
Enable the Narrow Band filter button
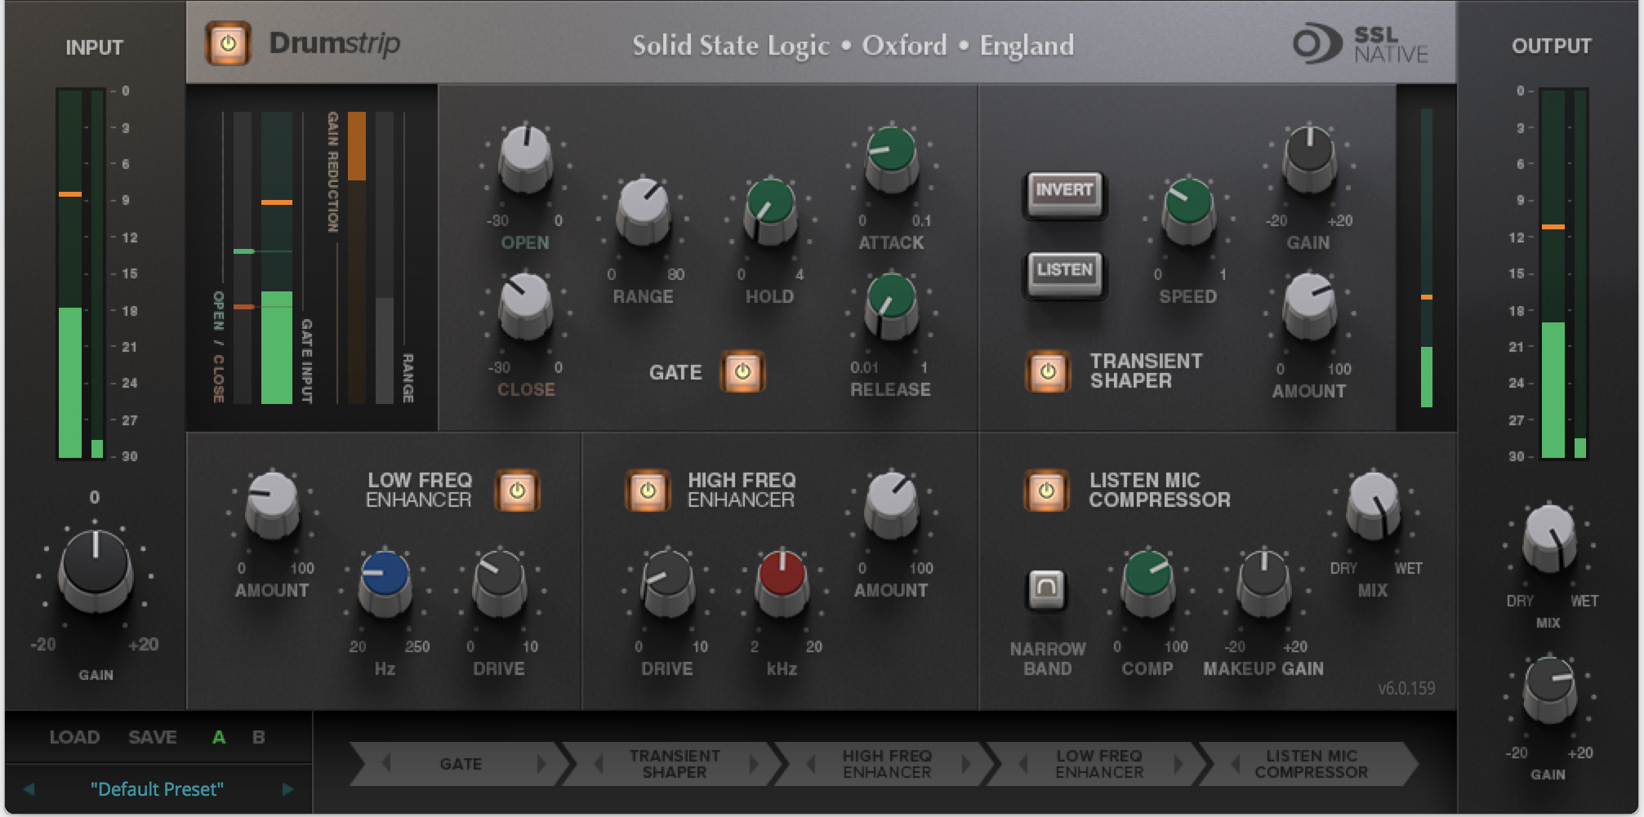(x=1046, y=588)
